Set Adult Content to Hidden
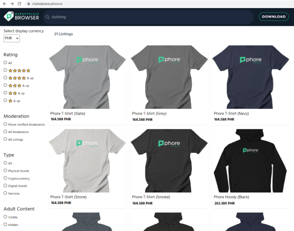This screenshot has width=294, height=231. pos(5,224)
